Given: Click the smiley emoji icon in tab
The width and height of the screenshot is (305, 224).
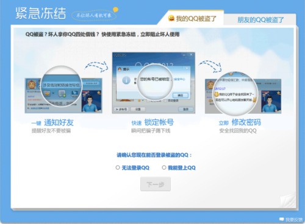Looking at the screenshot, I should point(171,18).
